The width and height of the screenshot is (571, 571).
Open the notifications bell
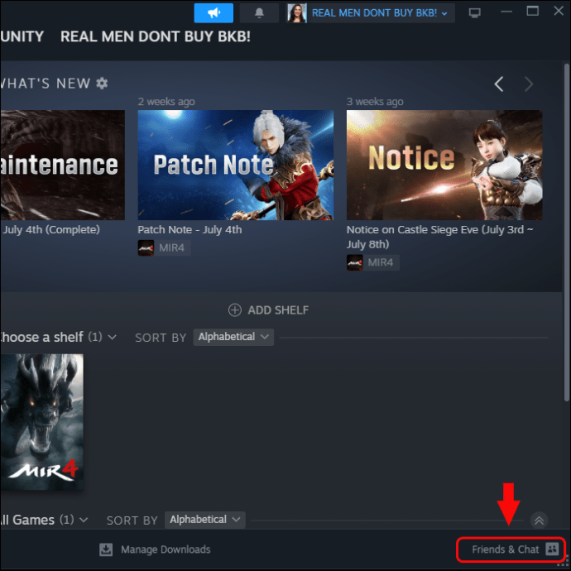tap(259, 13)
